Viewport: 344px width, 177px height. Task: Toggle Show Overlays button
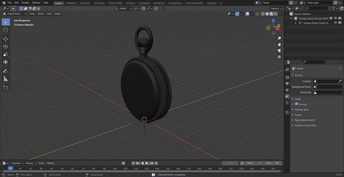point(247,14)
